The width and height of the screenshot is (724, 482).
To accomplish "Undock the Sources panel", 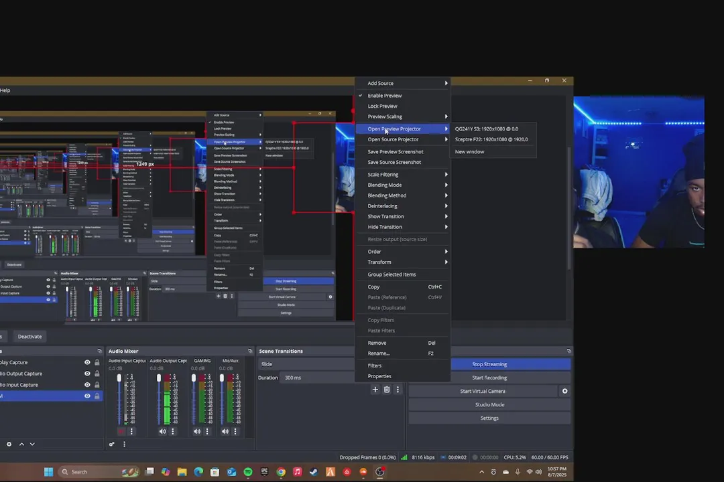I will tap(99, 351).
